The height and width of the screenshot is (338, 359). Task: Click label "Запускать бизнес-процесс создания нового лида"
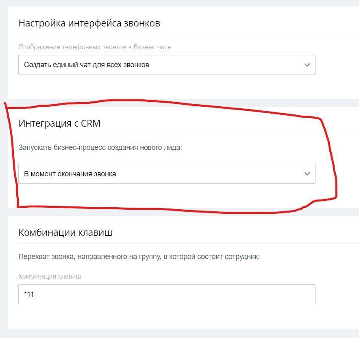(x=100, y=147)
